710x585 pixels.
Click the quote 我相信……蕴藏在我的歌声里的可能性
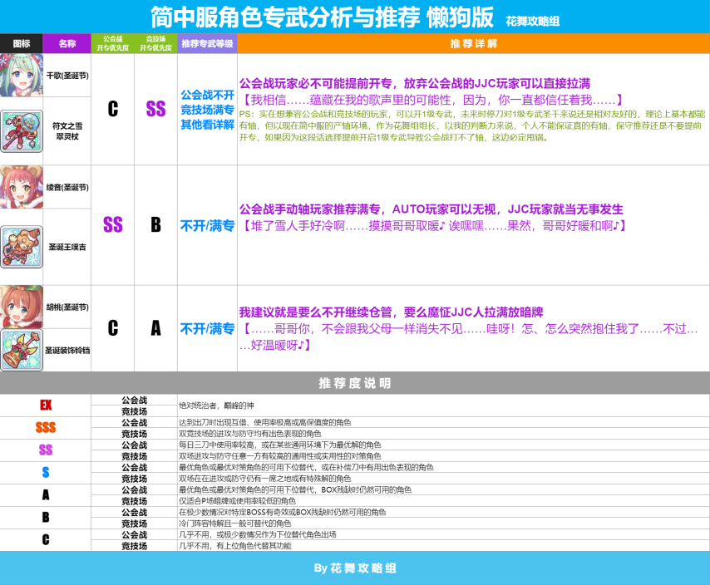pyautogui.click(x=432, y=100)
